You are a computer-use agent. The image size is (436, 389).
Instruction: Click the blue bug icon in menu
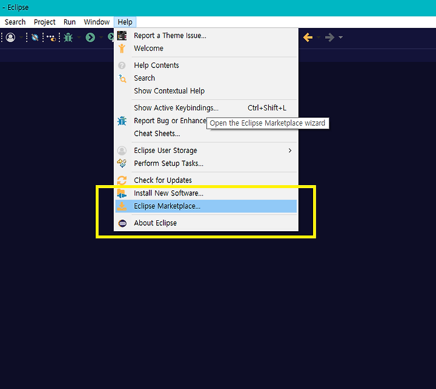pyautogui.click(x=122, y=121)
